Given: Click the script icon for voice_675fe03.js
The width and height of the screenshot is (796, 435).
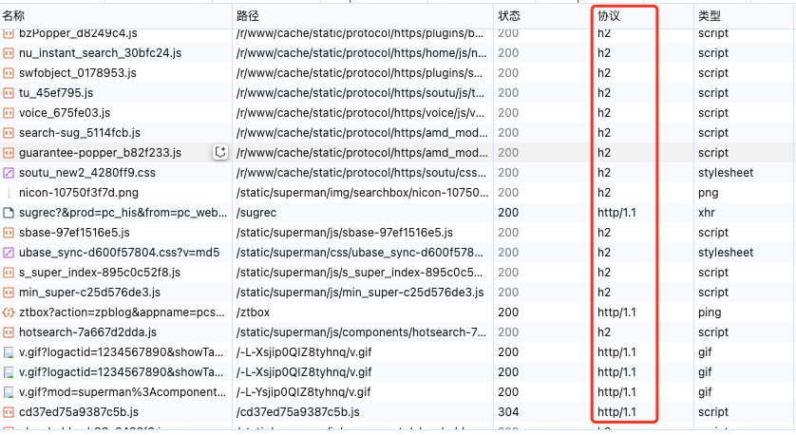Looking at the screenshot, I should (x=9, y=113).
